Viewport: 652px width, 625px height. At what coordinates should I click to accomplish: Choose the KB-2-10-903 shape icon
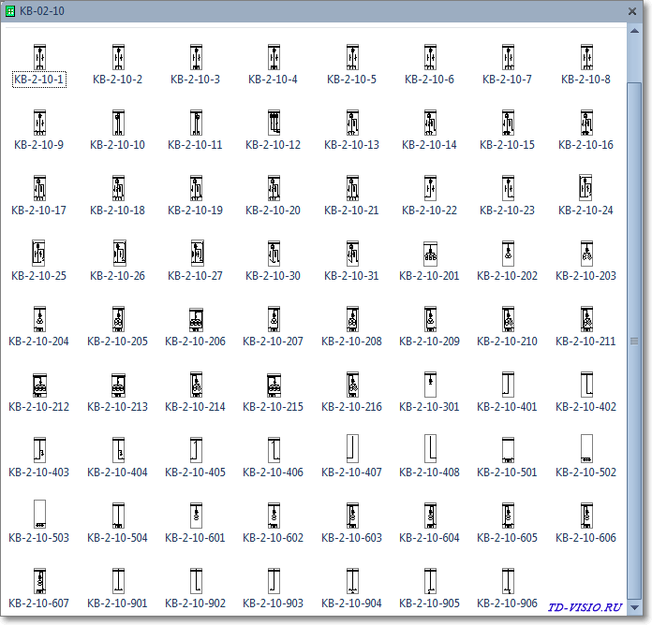coord(274,581)
